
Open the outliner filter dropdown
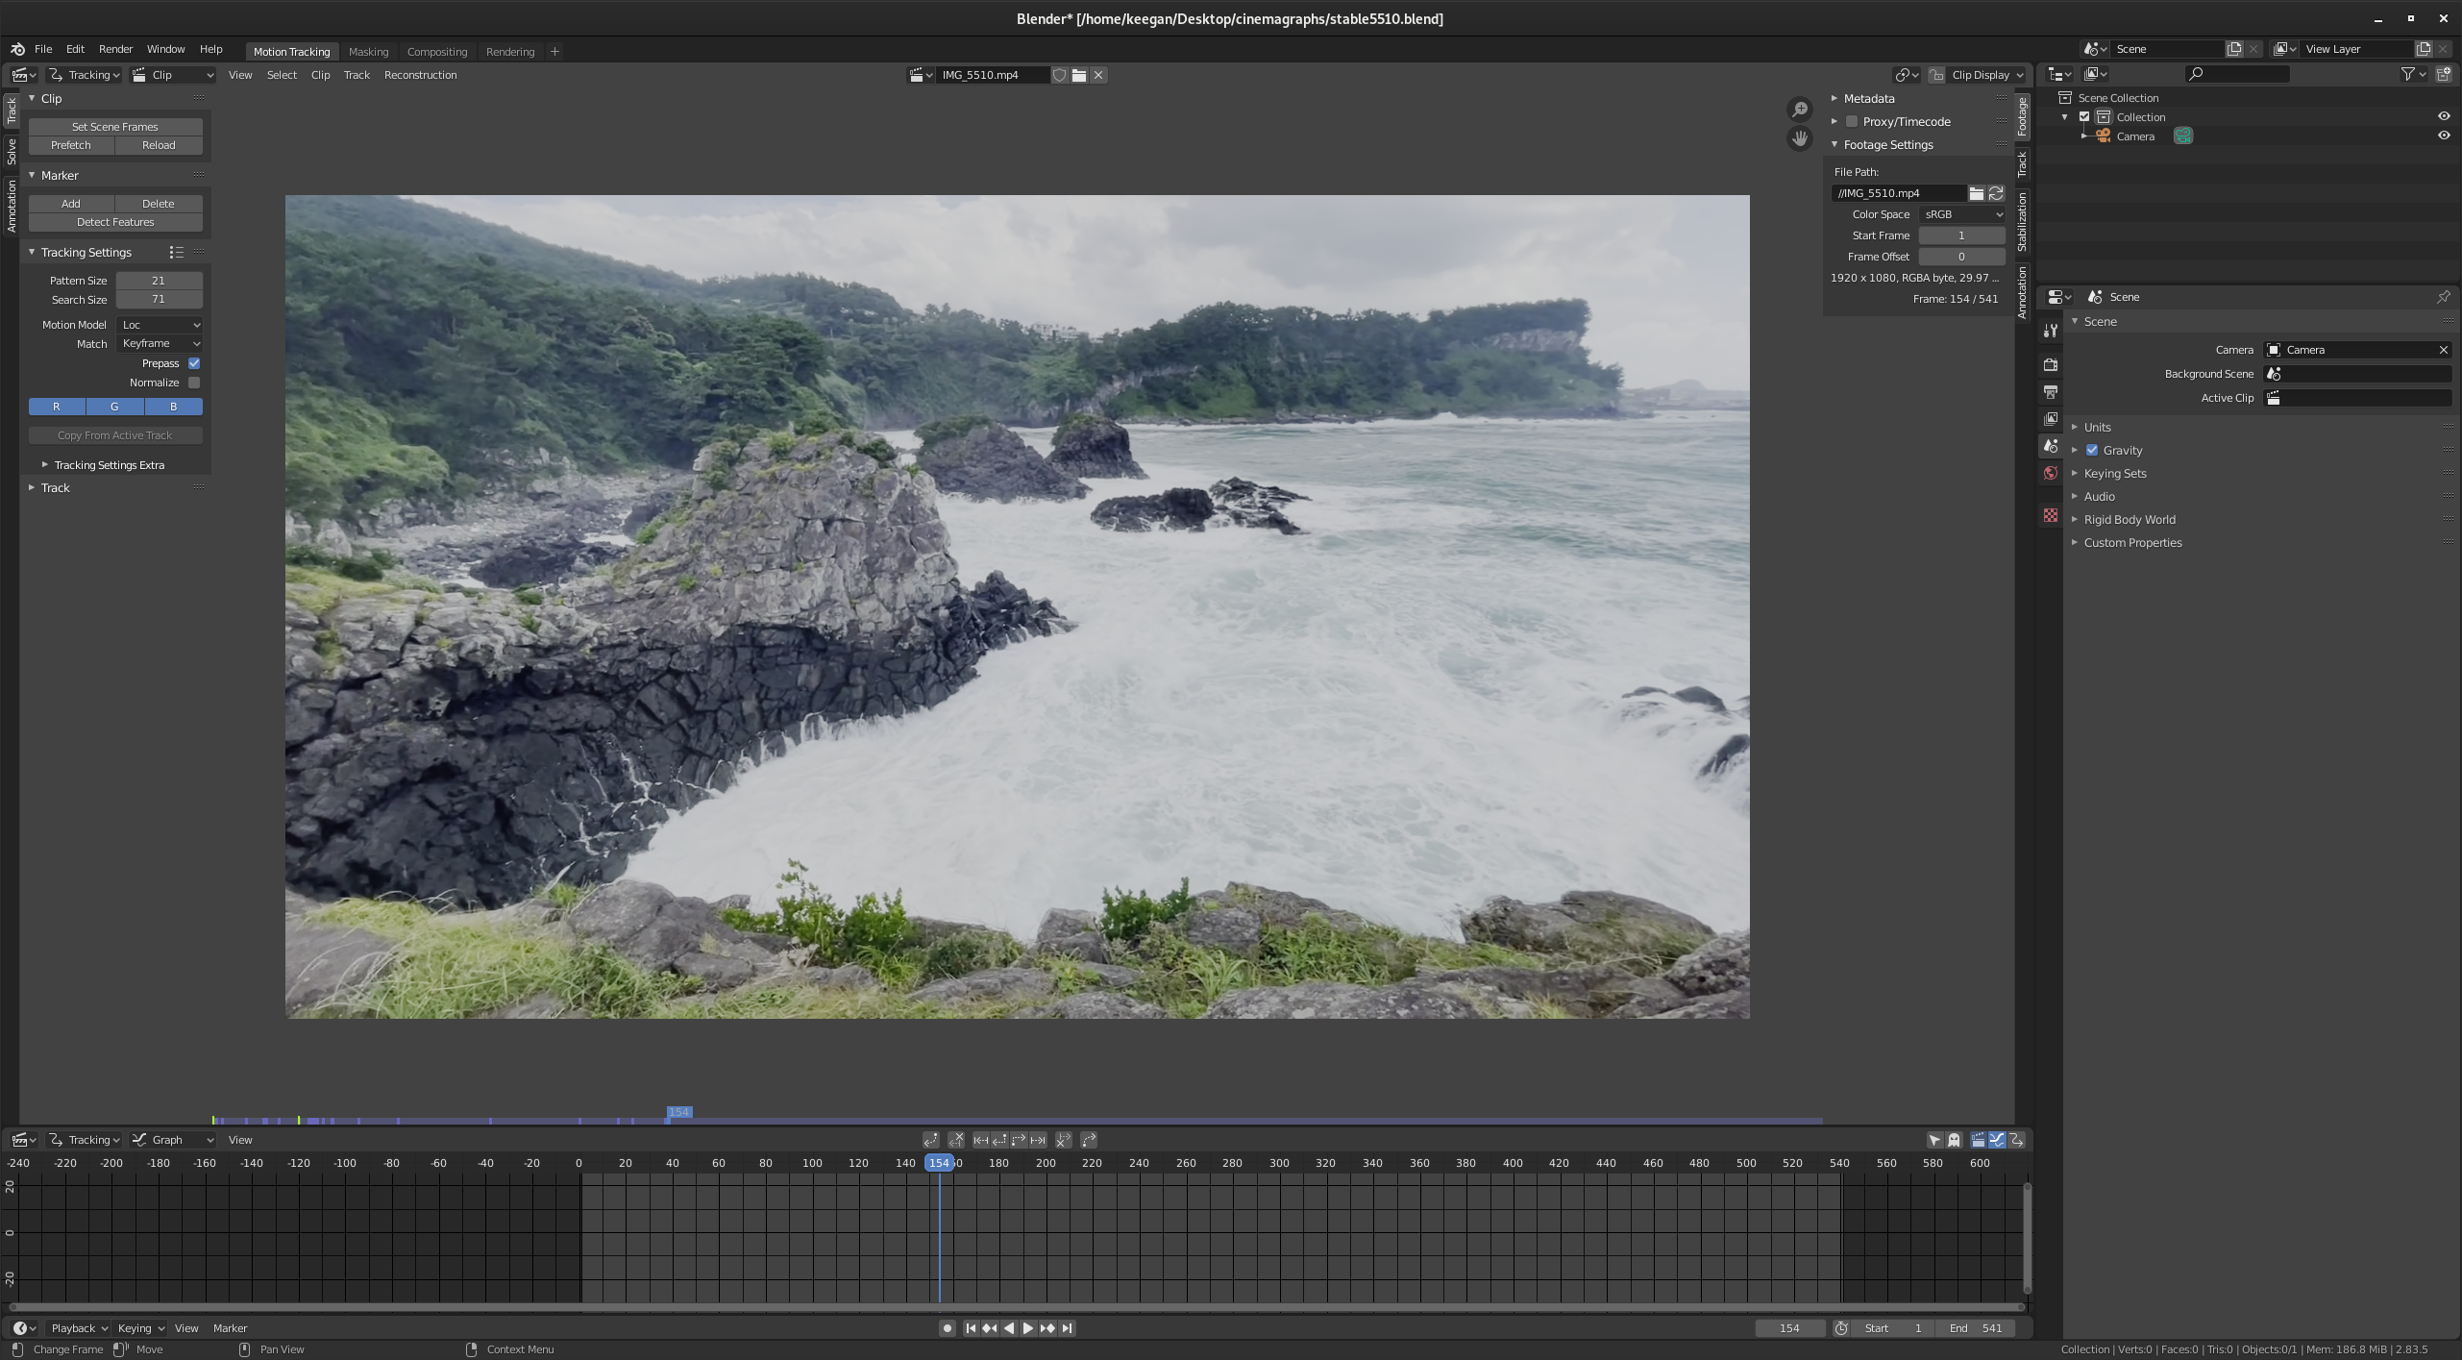pyautogui.click(x=2413, y=74)
